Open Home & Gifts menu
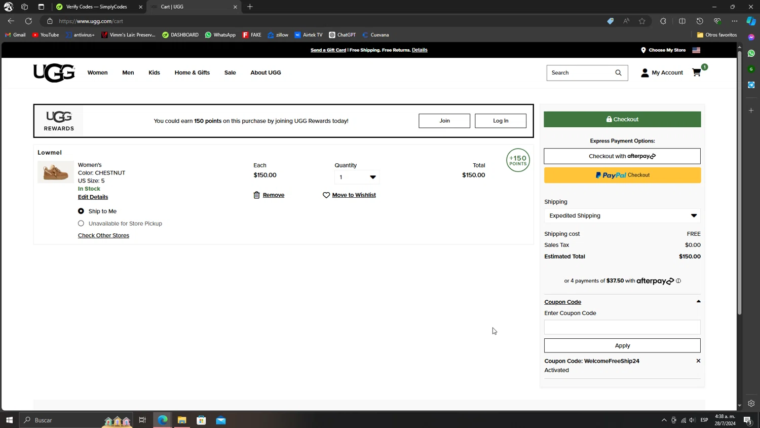The width and height of the screenshot is (760, 428). (x=192, y=73)
